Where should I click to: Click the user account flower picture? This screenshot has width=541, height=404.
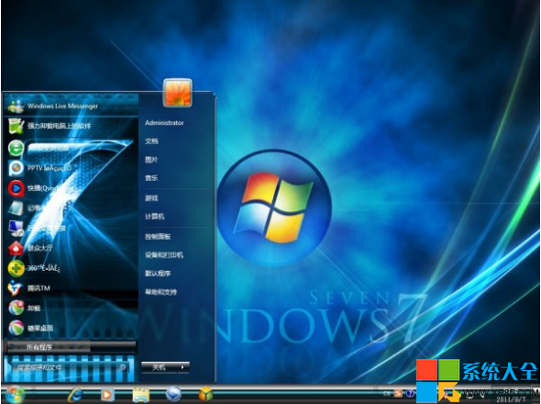pos(177,93)
